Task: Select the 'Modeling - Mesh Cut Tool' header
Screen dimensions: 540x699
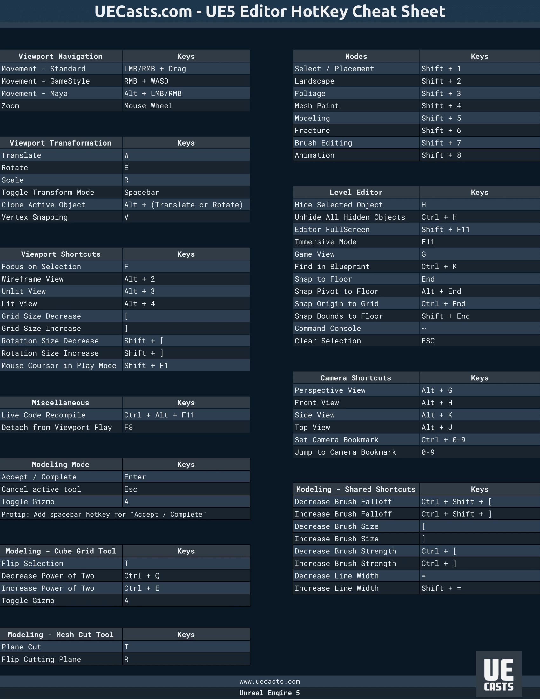Action: [61, 635]
